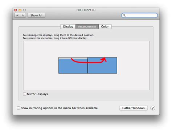This screenshot has height=132, width=172.
Task: Open the Color tab
Action: [x=105, y=26]
